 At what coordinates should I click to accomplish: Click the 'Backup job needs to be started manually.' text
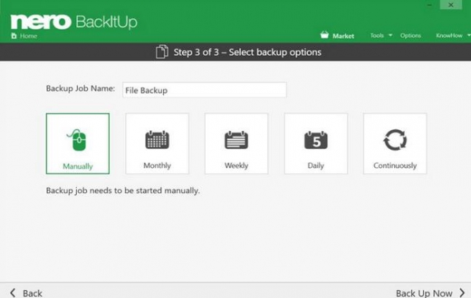122,191
